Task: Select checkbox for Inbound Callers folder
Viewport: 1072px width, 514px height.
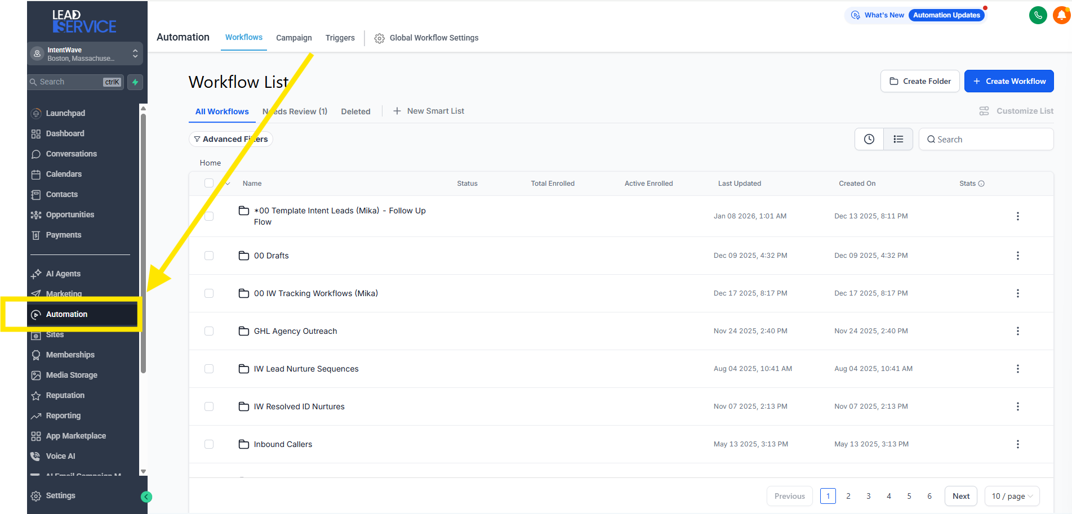Action: tap(209, 444)
